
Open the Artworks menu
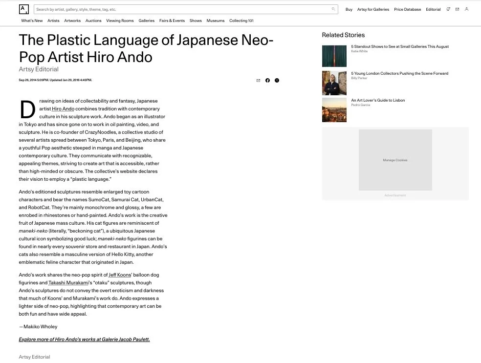click(x=72, y=21)
